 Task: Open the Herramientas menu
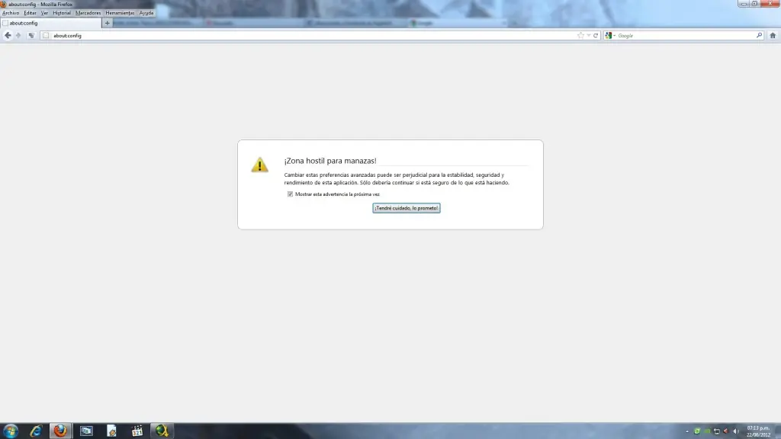(120, 13)
